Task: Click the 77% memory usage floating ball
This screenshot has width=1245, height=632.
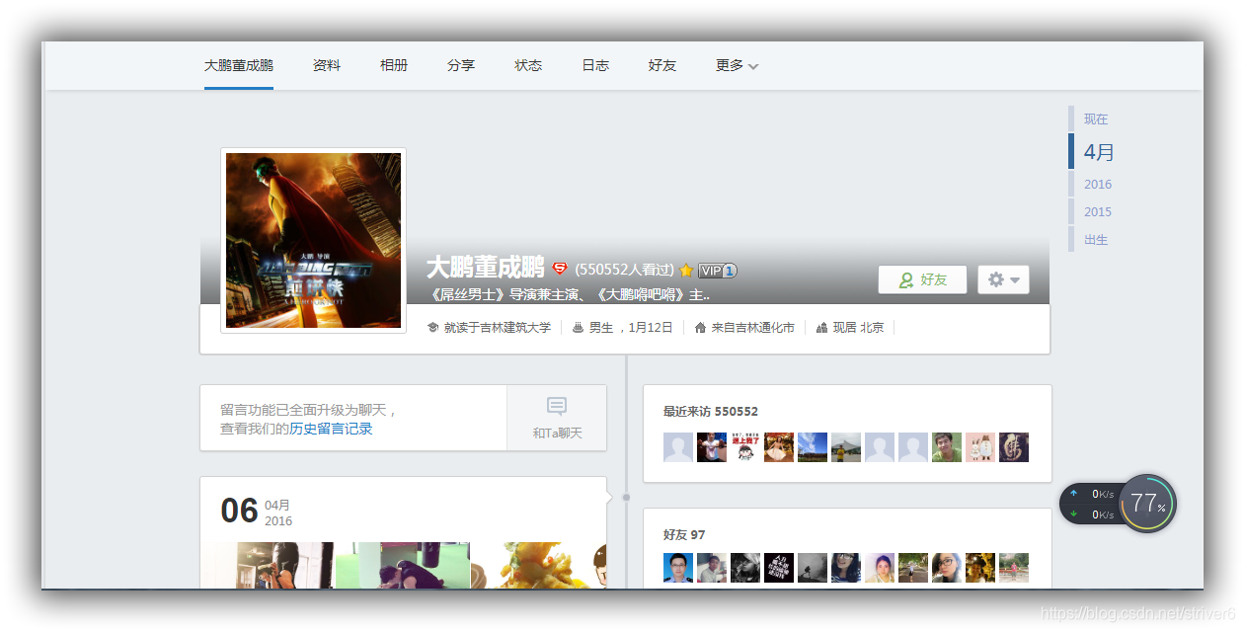Action: (1147, 504)
